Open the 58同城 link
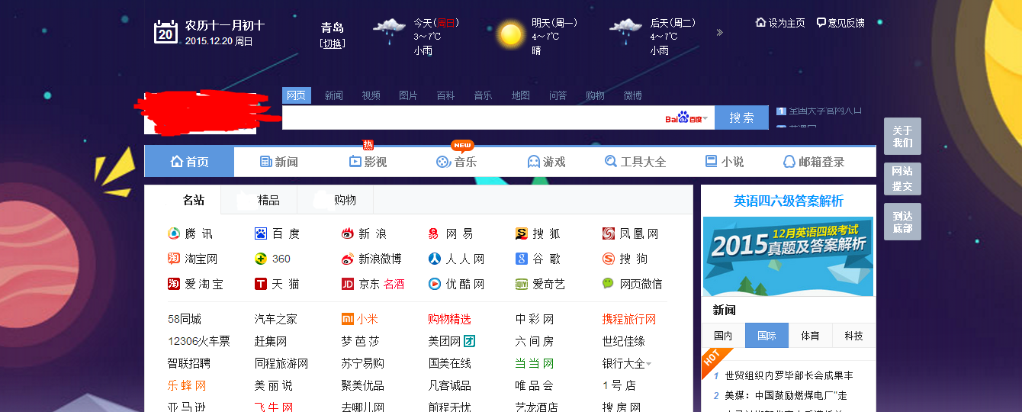The height and width of the screenshot is (412, 1022). pos(185,319)
